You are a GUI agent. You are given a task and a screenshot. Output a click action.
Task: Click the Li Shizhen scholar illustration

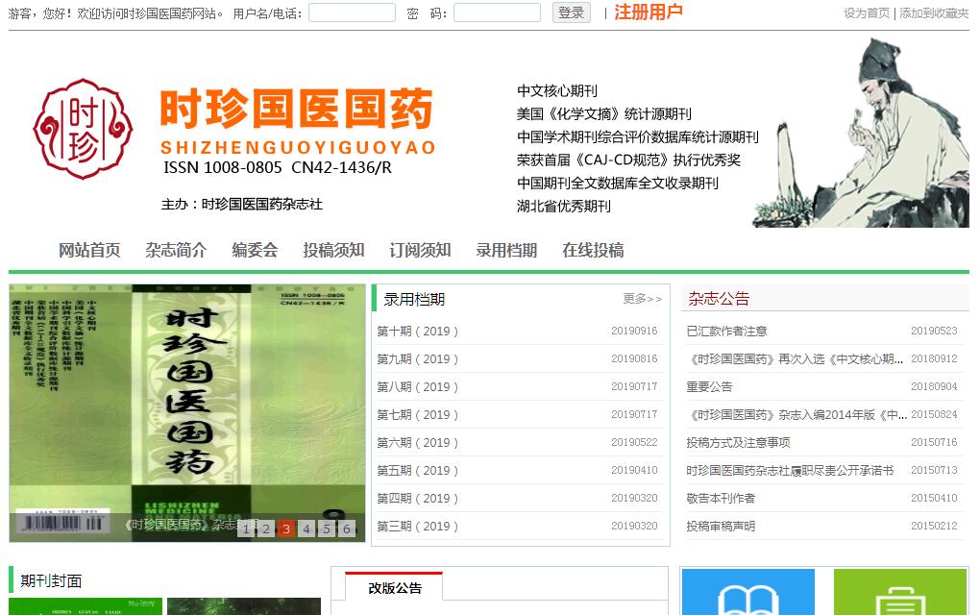click(x=865, y=133)
